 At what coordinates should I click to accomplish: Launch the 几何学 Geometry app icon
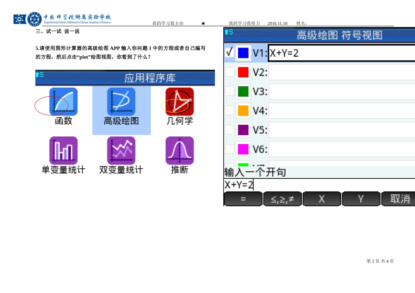pos(180,102)
